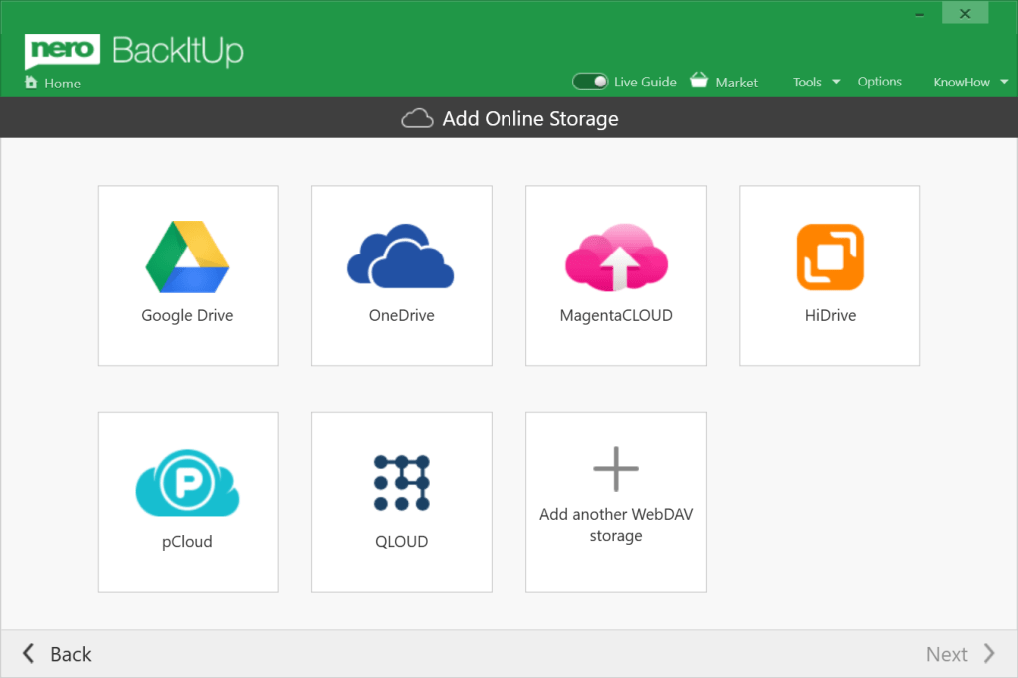The image size is (1018, 678).
Task: Choose the OneDrive cloud icon
Action: [x=400, y=256]
